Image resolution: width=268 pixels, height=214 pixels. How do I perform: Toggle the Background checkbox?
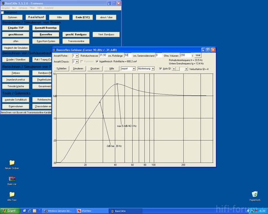point(2,12)
